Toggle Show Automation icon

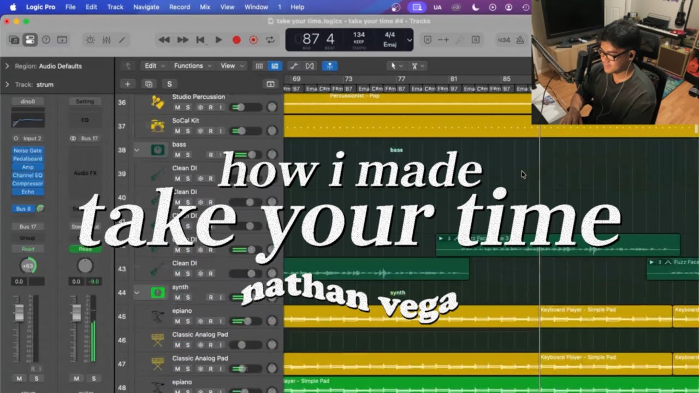click(294, 66)
